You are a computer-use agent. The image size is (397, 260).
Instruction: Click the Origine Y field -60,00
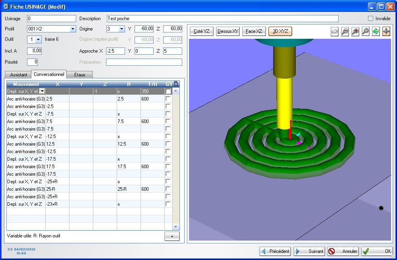pyautogui.click(x=144, y=29)
